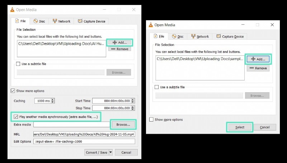Click the Start Time spinner arrows
This screenshot has width=287, height=163.
pyautogui.click(x=133, y=101)
